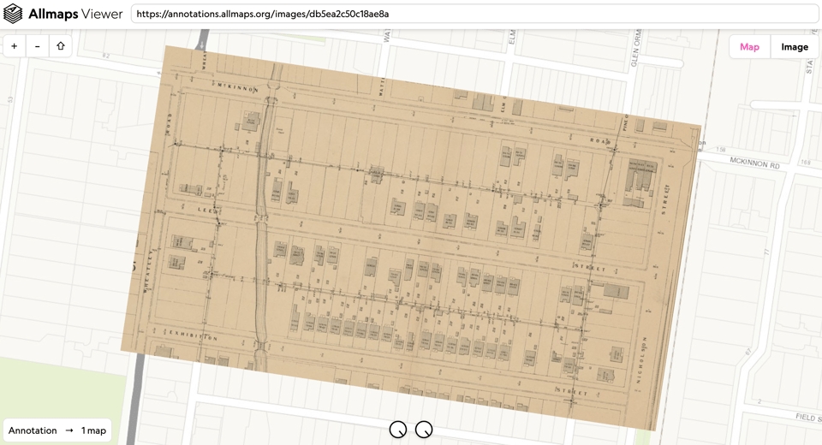Switch to the Map view
The height and width of the screenshot is (445, 822).
click(749, 47)
